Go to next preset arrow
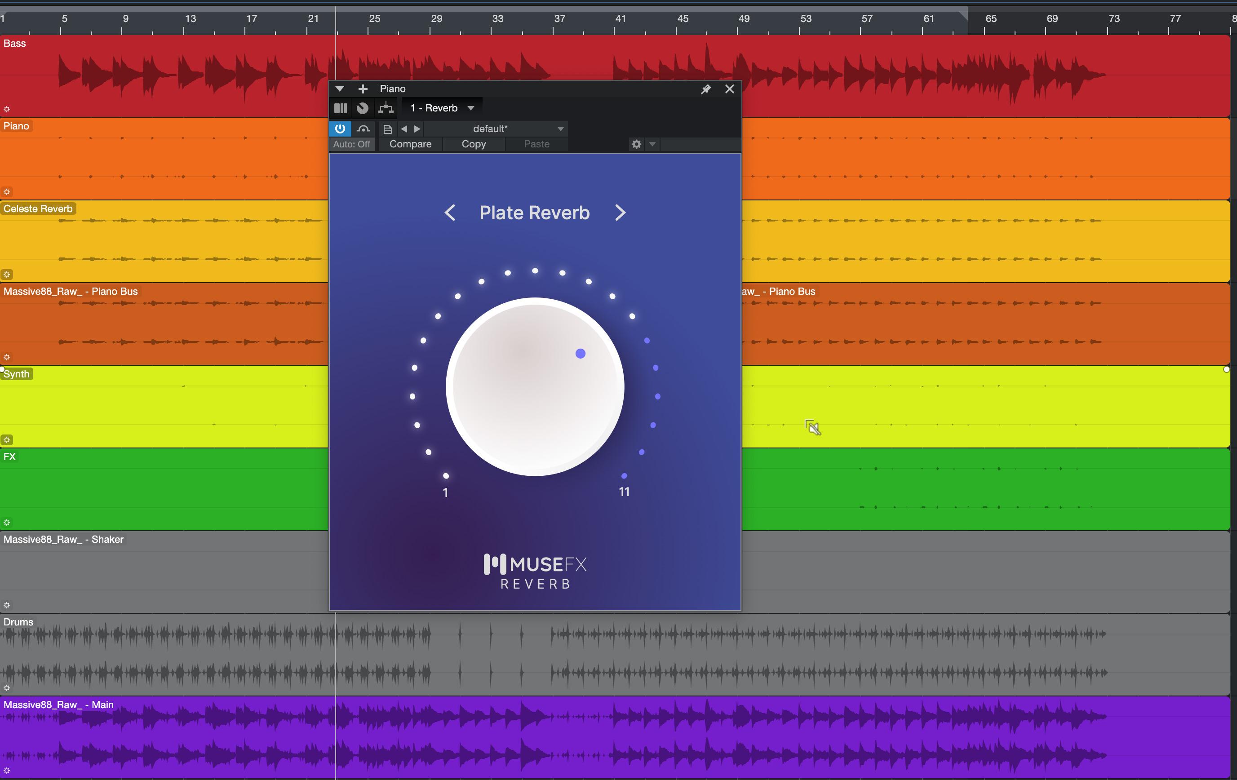Image resolution: width=1237 pixels, height=780 pixels. click(x=417, y=129)
